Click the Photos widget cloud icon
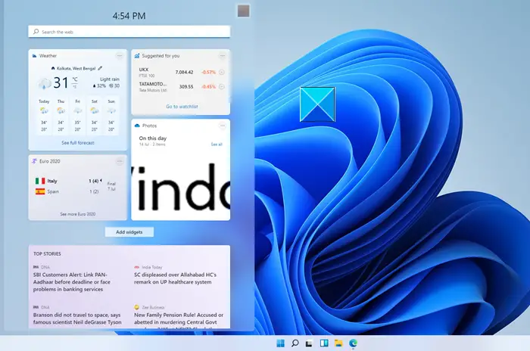The width and height of the screenshot is (530, 351). pyautogui.click(x=137, y=126)
